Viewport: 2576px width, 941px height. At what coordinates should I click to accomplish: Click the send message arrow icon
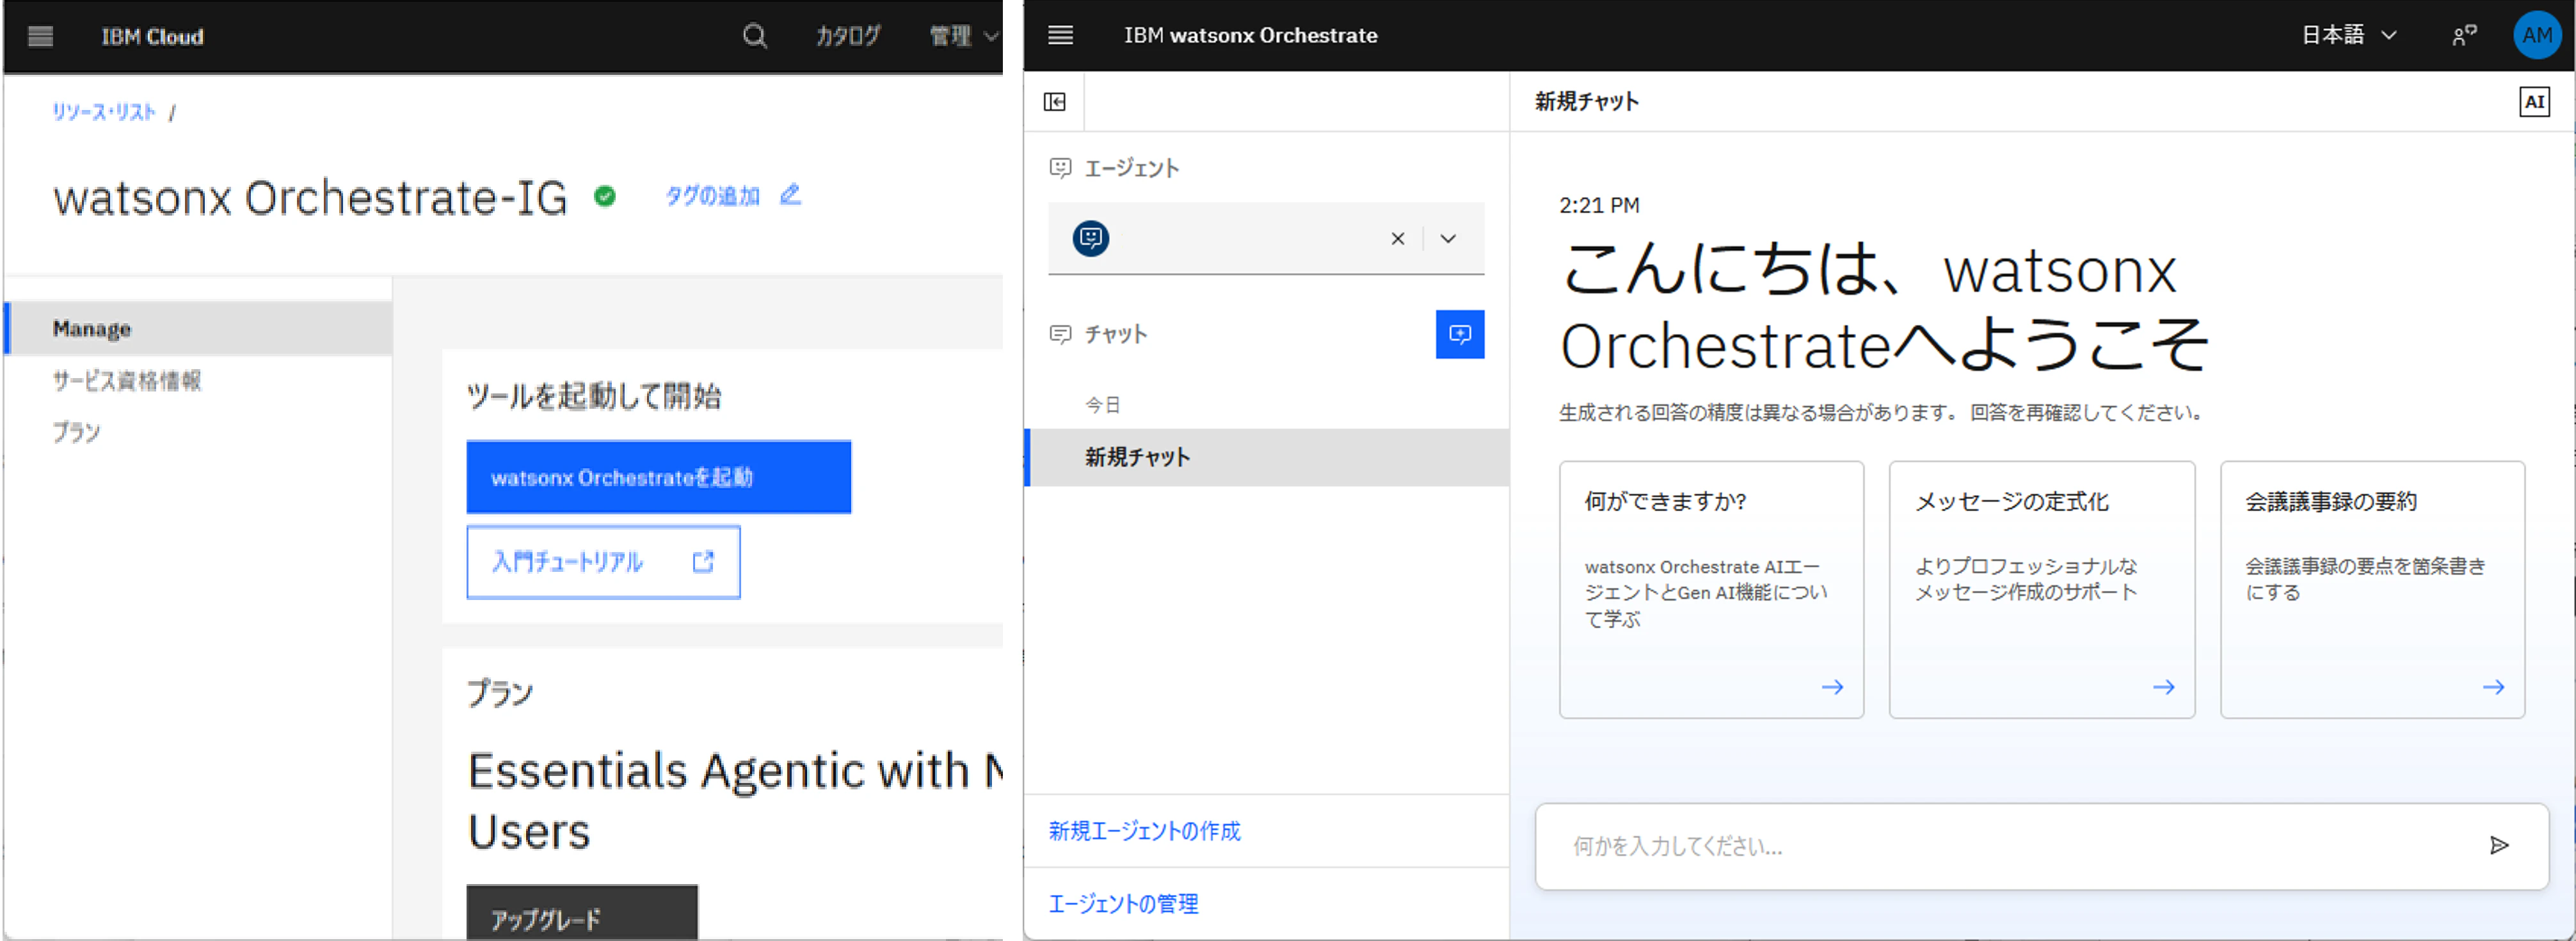click(2498, 846)
